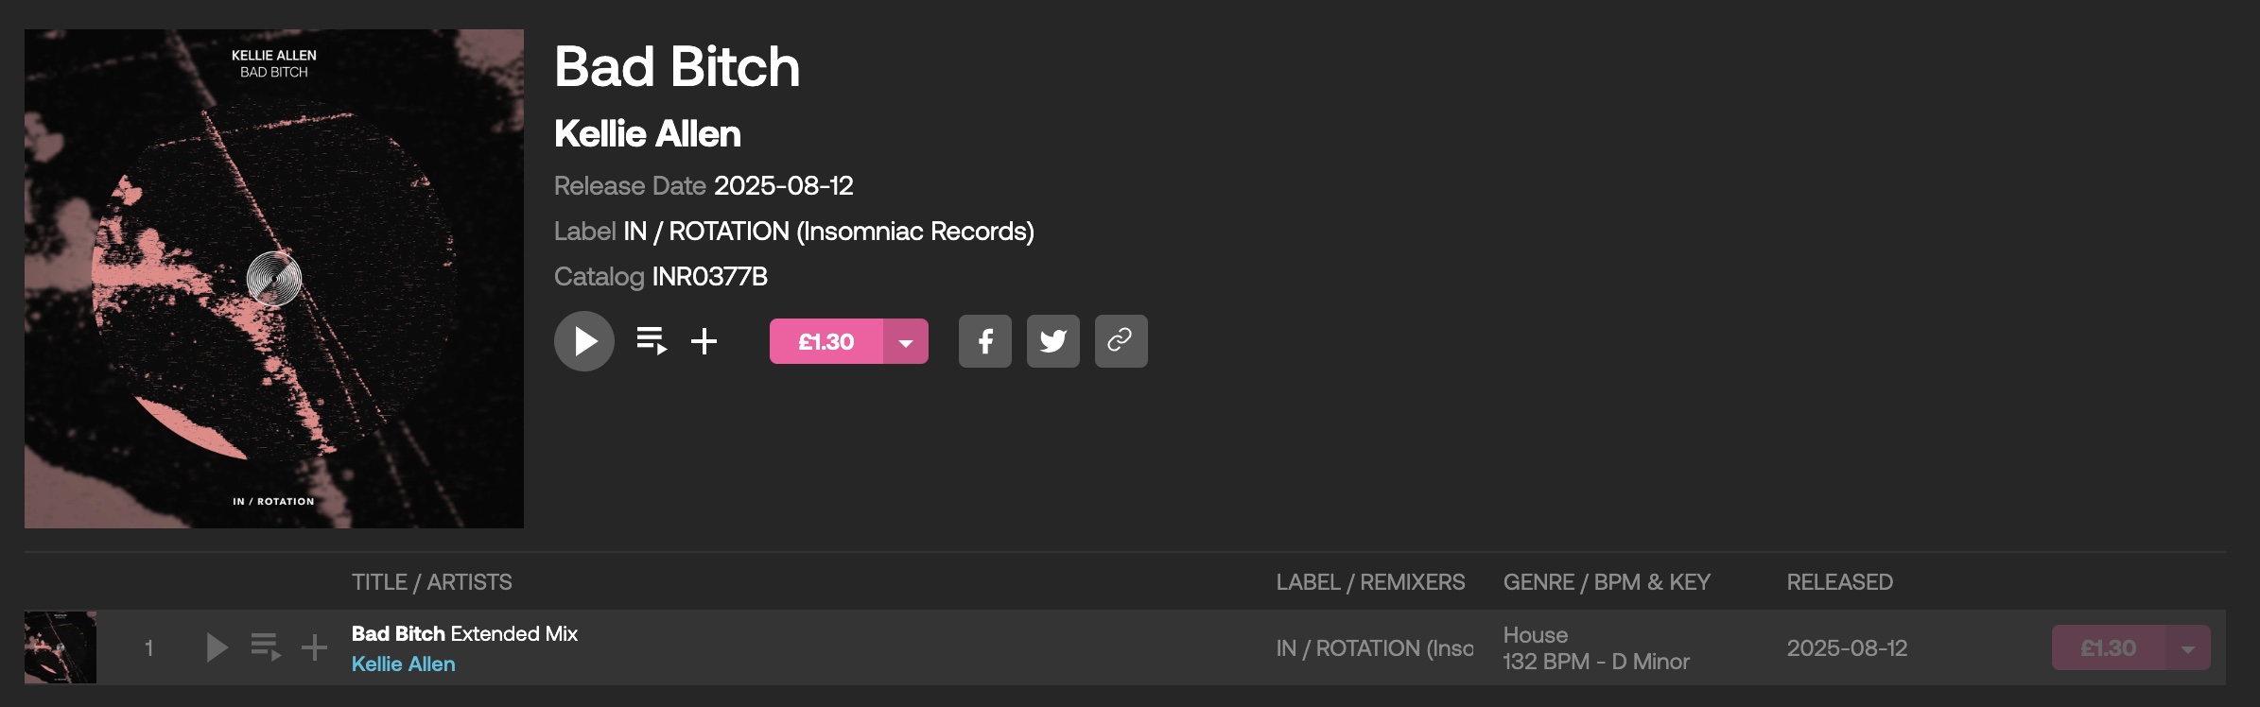2260x707 pixels.
Task: Share the release on Facebook
Action: (x=984, y=341)
